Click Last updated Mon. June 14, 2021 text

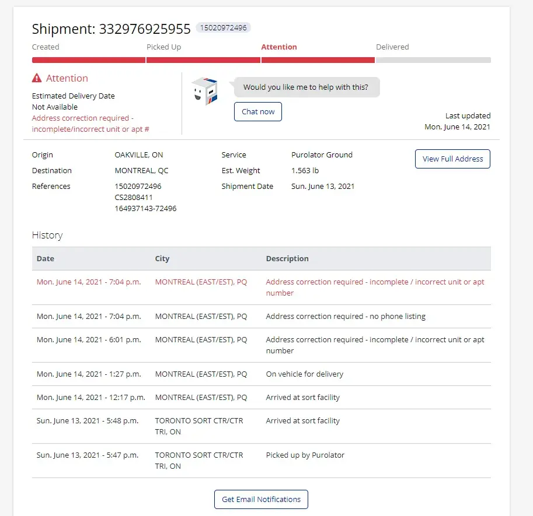(x=457, y=121)
